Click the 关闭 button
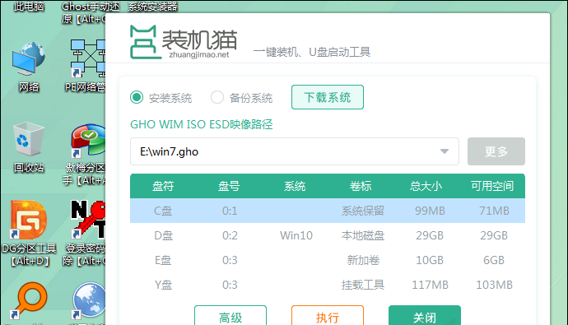568x325 pixels. point(425,316)
